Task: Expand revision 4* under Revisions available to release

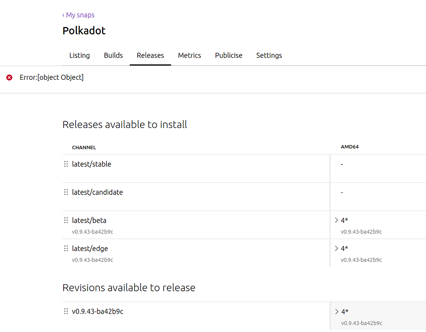Action: [x=337, y=311]
